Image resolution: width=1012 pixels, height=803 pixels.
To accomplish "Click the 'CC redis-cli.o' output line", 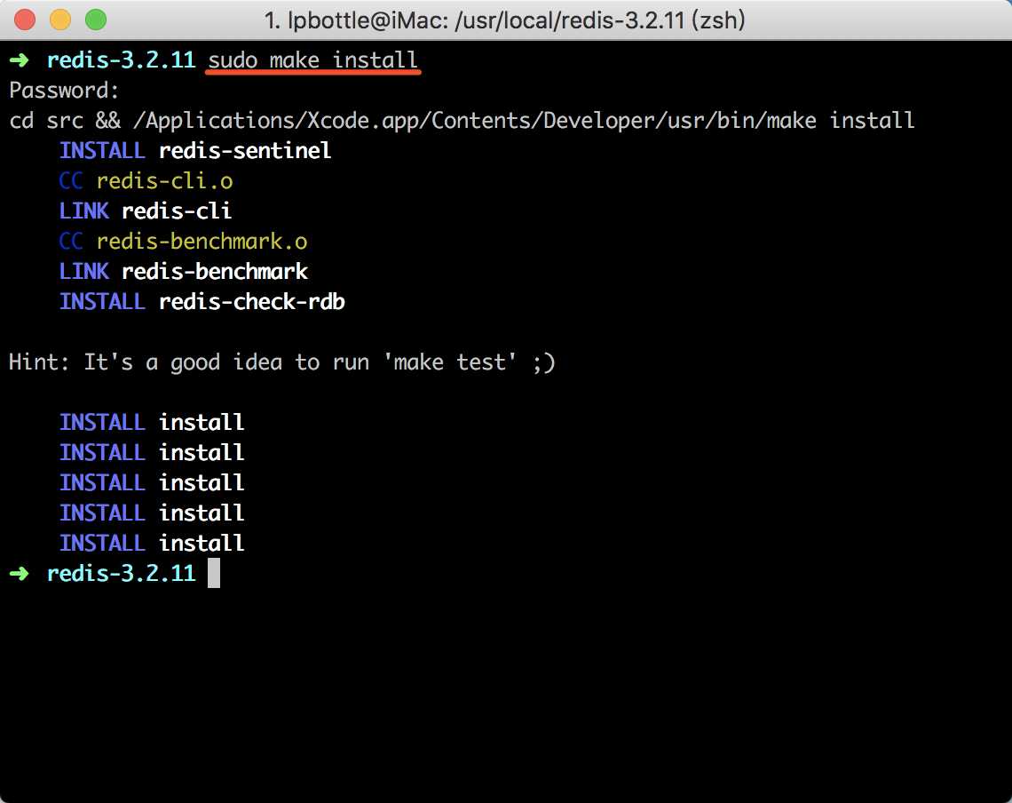I will (x=146, y=181).
